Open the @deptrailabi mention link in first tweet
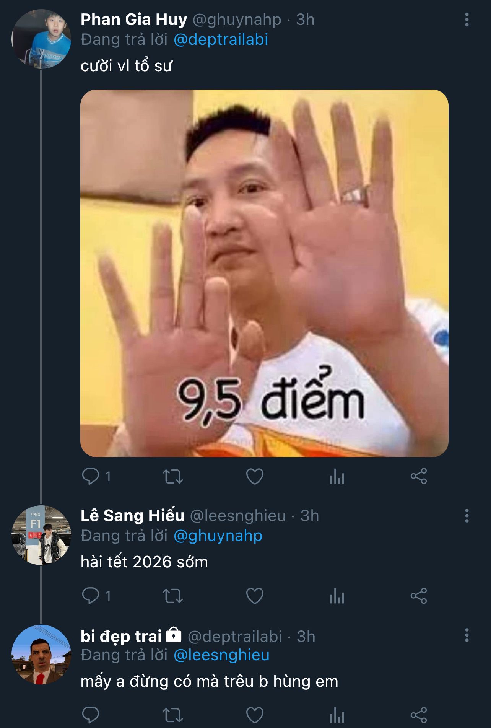The width and height of the screenshot is (491, 728). [x=221, y=40]
